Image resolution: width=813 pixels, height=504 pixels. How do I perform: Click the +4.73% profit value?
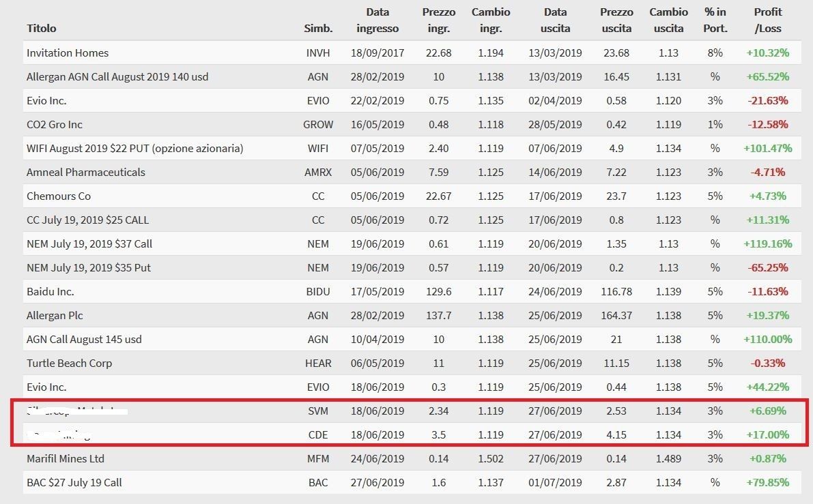tap(768, 196)
